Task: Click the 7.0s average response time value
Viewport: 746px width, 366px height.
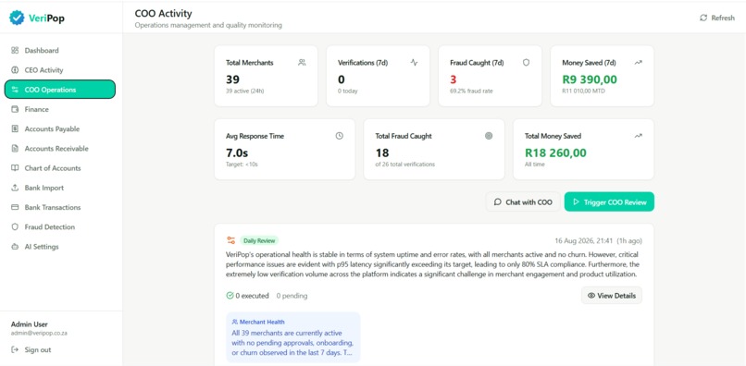Action: coord(237,153)
